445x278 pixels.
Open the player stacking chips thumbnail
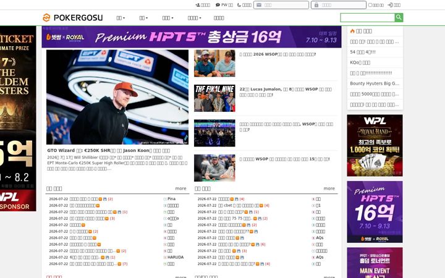(214, 168)
